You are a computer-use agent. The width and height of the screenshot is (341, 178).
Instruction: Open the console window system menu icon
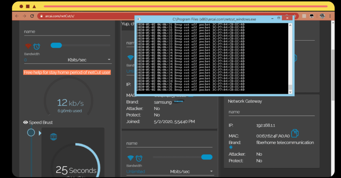click(139, 19)
